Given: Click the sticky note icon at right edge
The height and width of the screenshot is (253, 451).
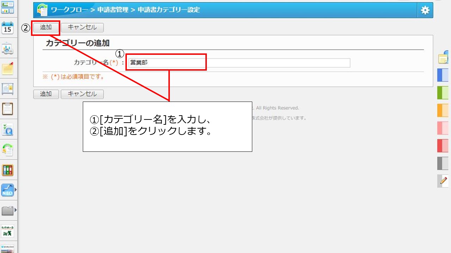Looking at the screenshot, I should coord(444,58).
